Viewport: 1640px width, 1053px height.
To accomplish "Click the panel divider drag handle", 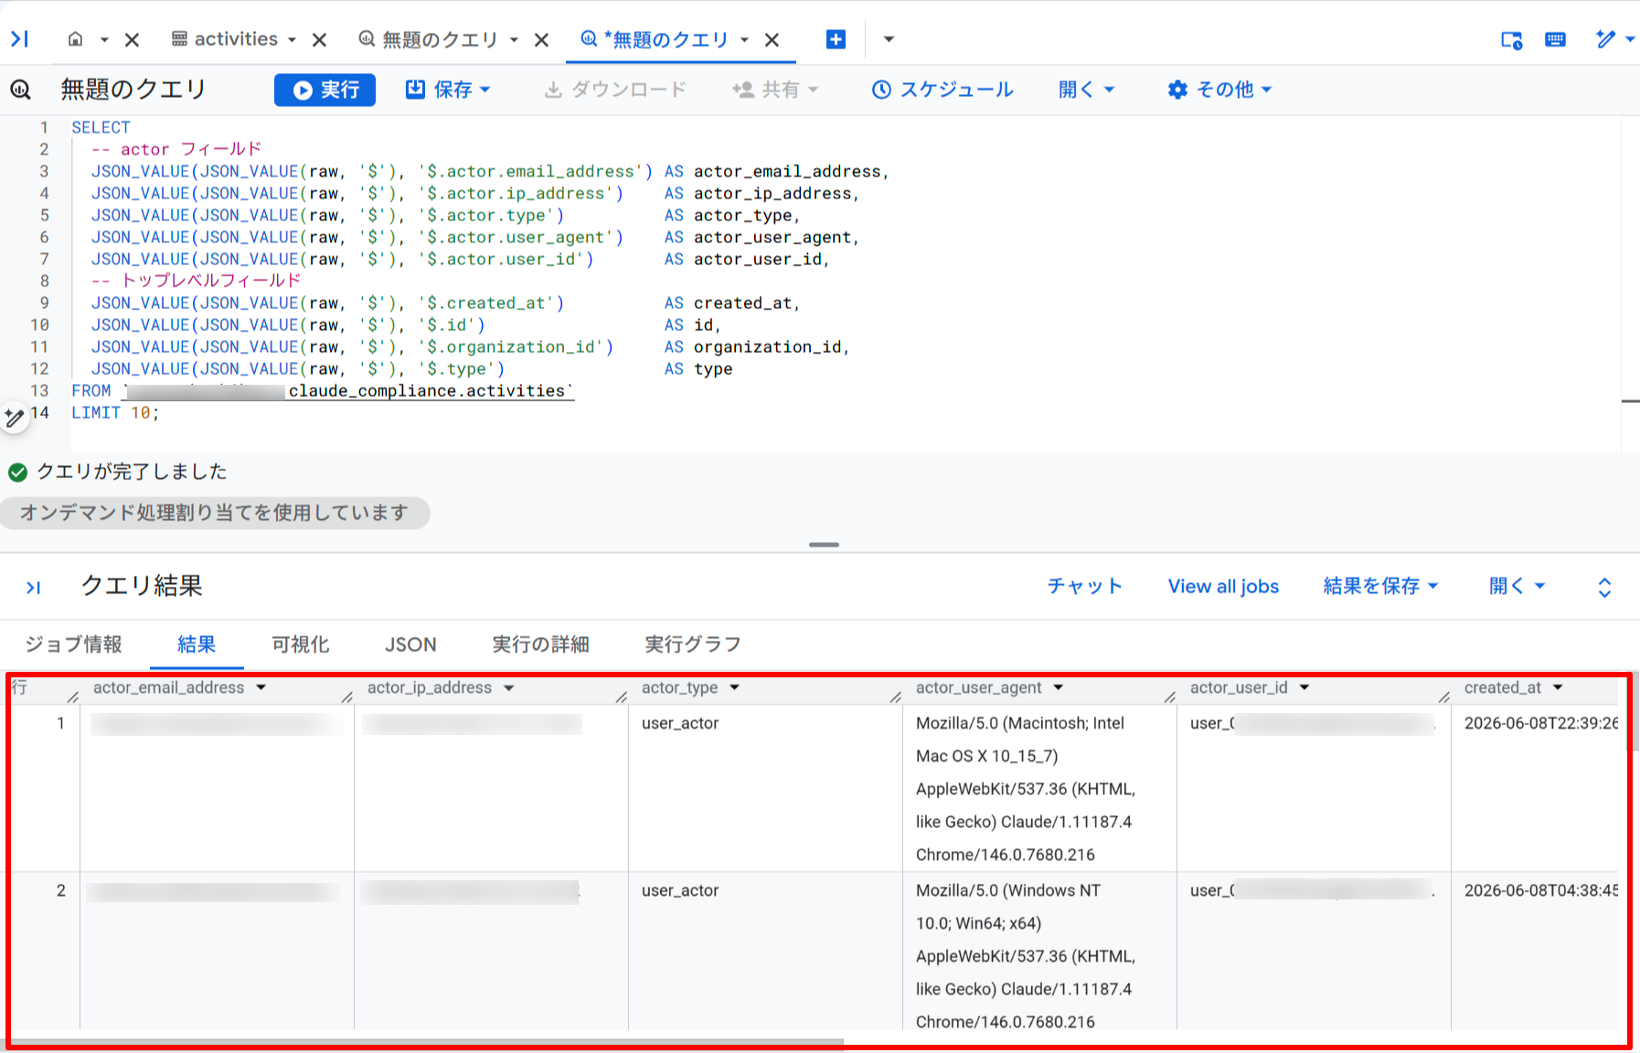I will tap(824, 545).
